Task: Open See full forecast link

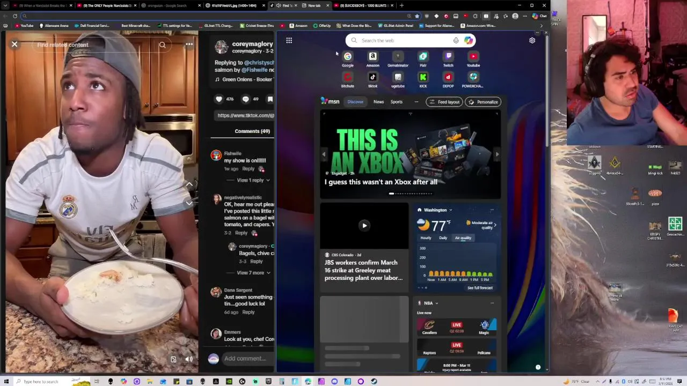Action: point(480,288)
